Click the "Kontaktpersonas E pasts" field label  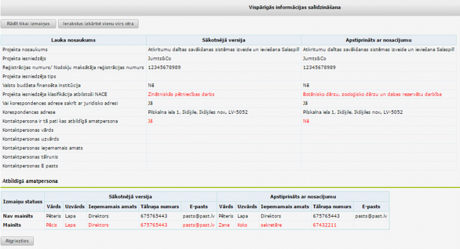[x=28, y=166]
